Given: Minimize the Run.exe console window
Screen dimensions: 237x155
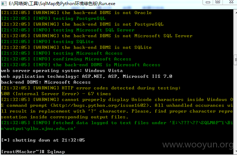Looking at the screenshot, I should point(208,2).
